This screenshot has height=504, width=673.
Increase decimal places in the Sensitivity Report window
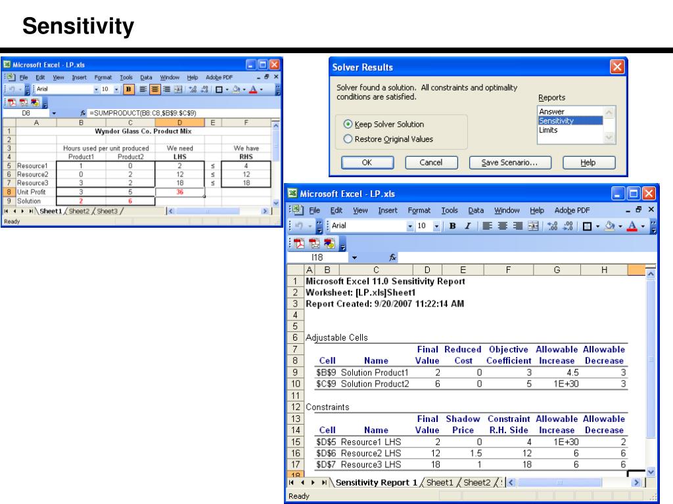click(x=552, y=226)
